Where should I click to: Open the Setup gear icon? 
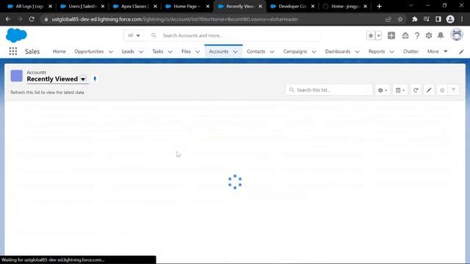429,35
